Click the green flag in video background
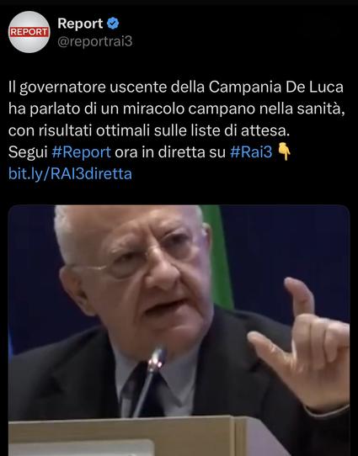Viewport: 358px width, 456px height. point(217,256)
